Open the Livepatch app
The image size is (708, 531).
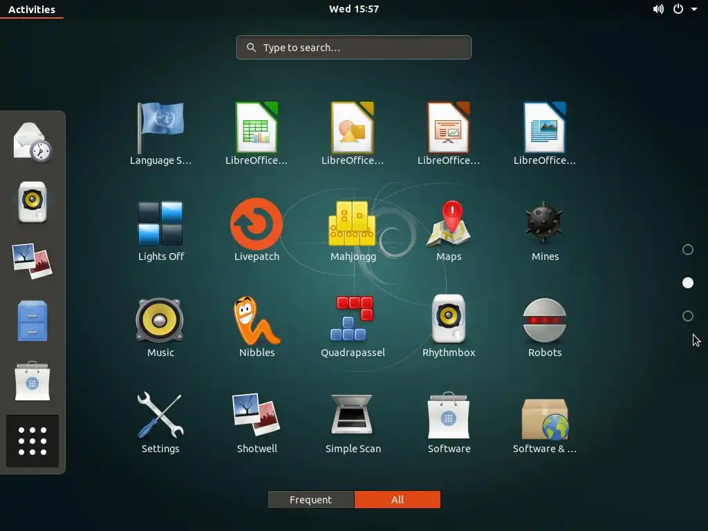pyautogui.click(x=257, y=223)
